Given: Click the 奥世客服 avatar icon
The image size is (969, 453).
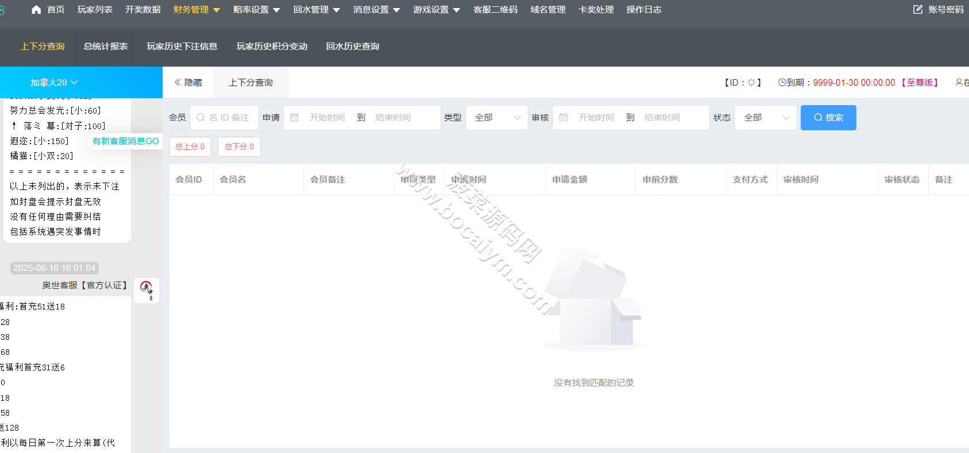Looking at the screenshot, I should [146, 291].
